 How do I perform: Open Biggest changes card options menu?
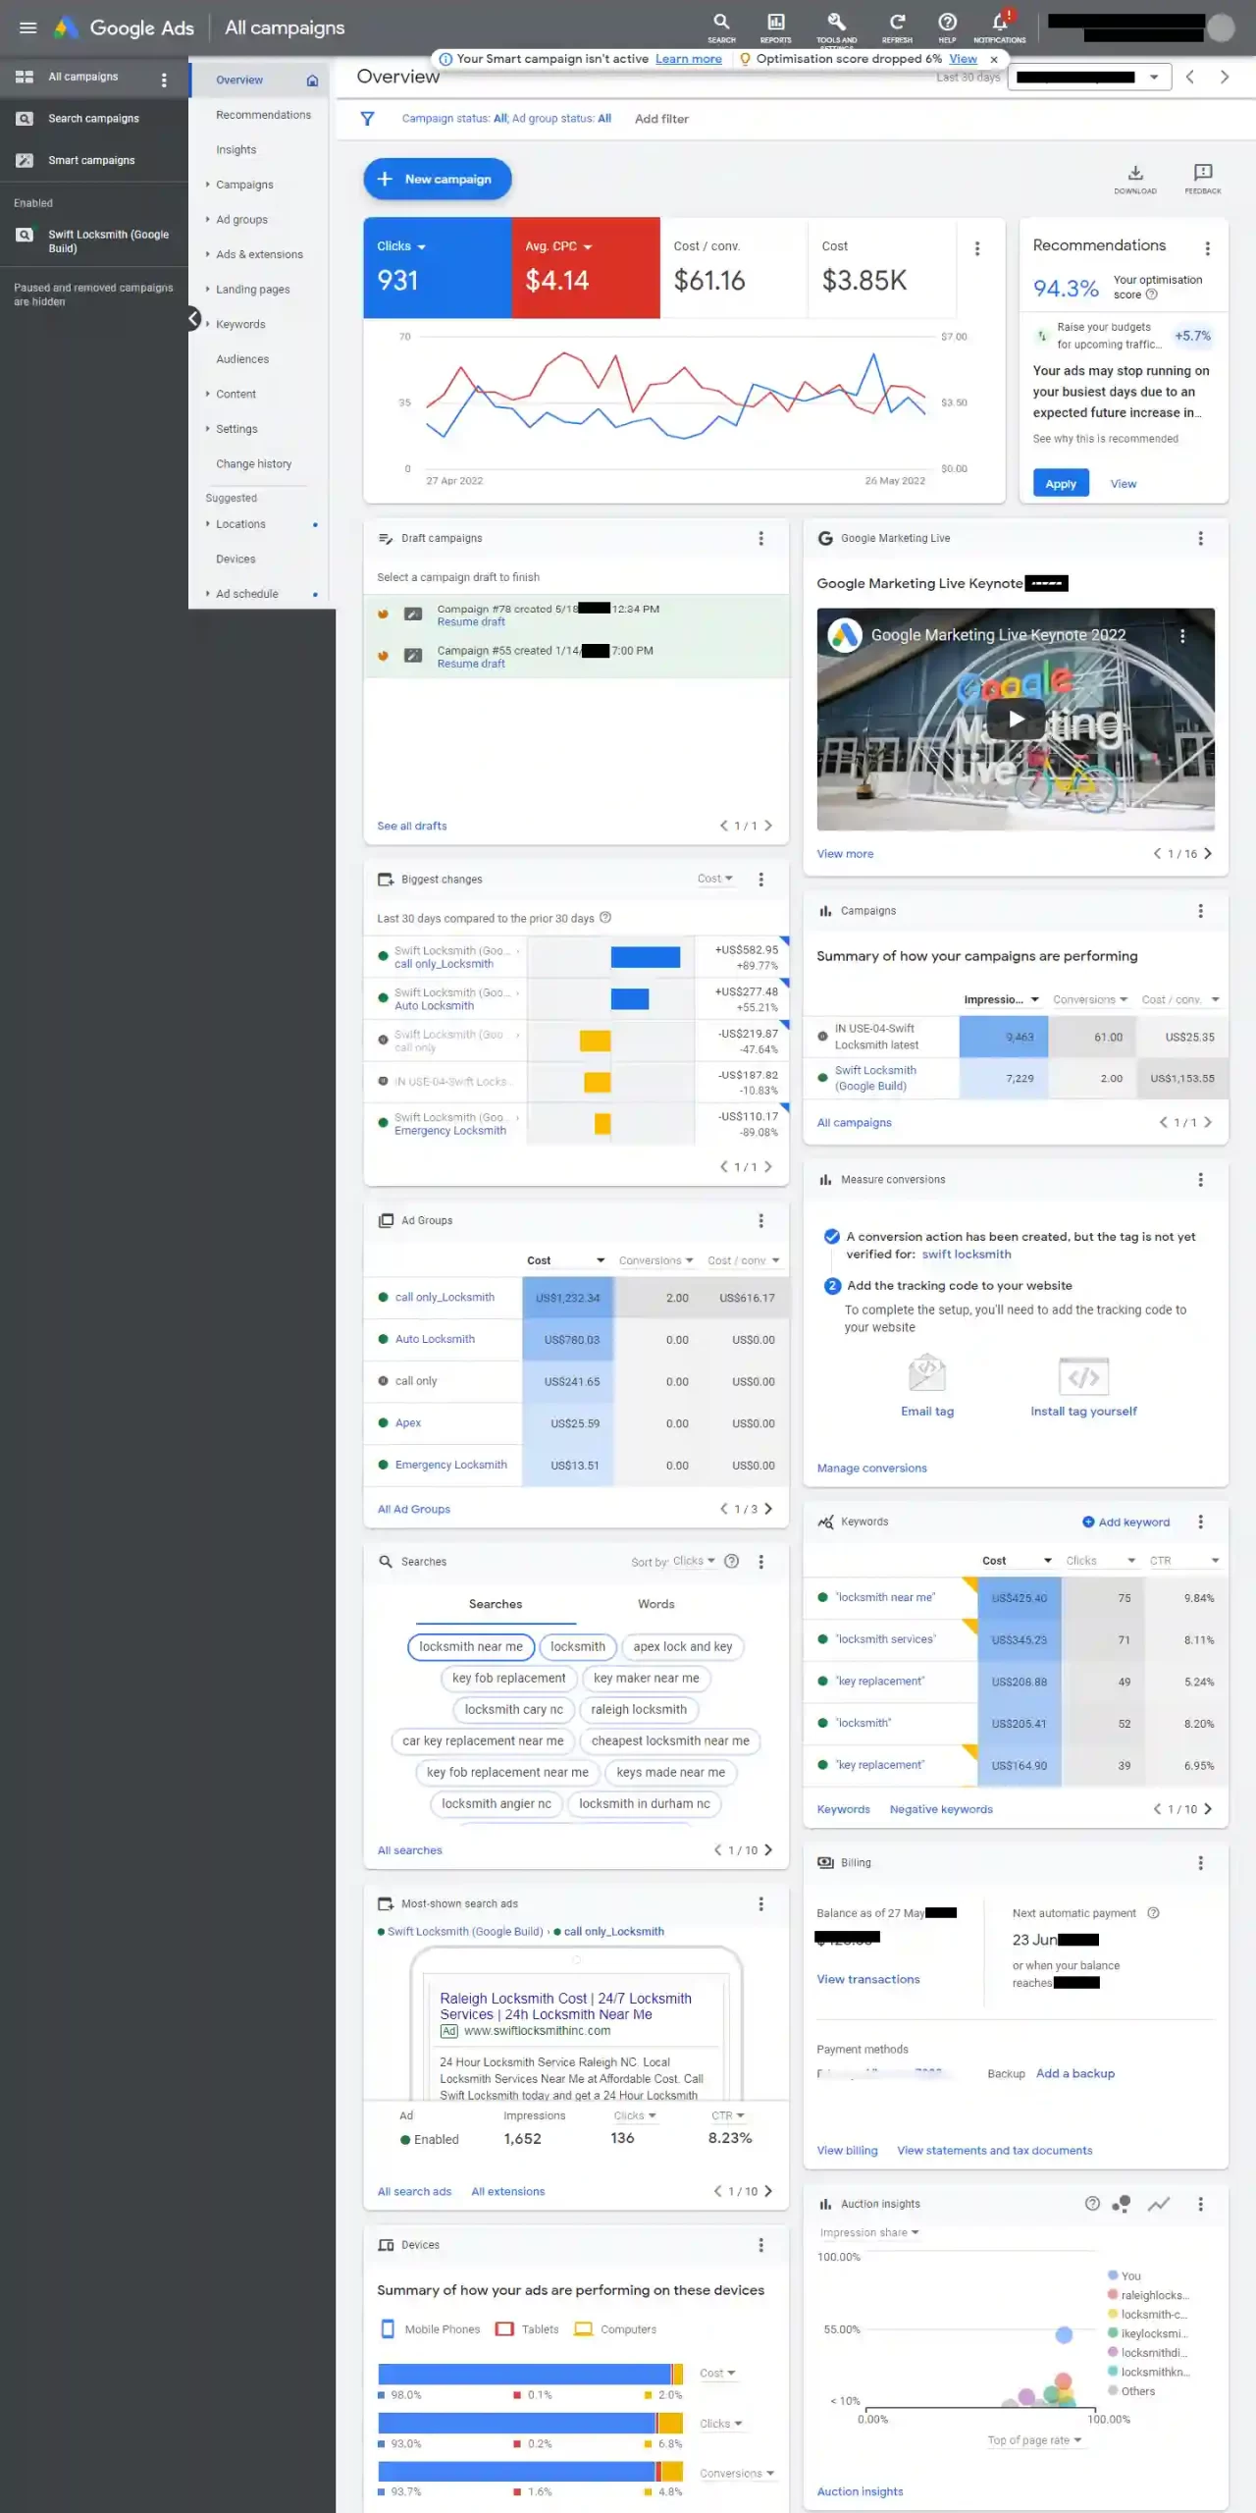coord(760,880)
